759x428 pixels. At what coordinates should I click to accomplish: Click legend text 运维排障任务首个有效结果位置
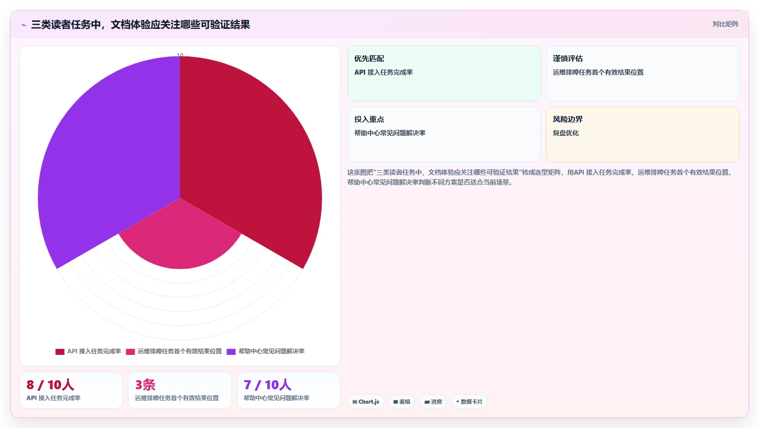(x=180, y=351)
